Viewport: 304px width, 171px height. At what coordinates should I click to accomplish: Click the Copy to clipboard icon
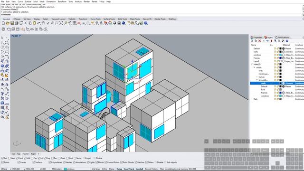click(x=30, y=23)
